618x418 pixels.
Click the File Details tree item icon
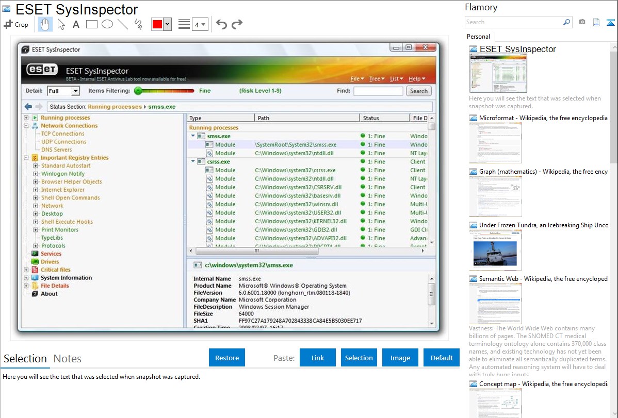pyautogui.click(x=35, y=286)
